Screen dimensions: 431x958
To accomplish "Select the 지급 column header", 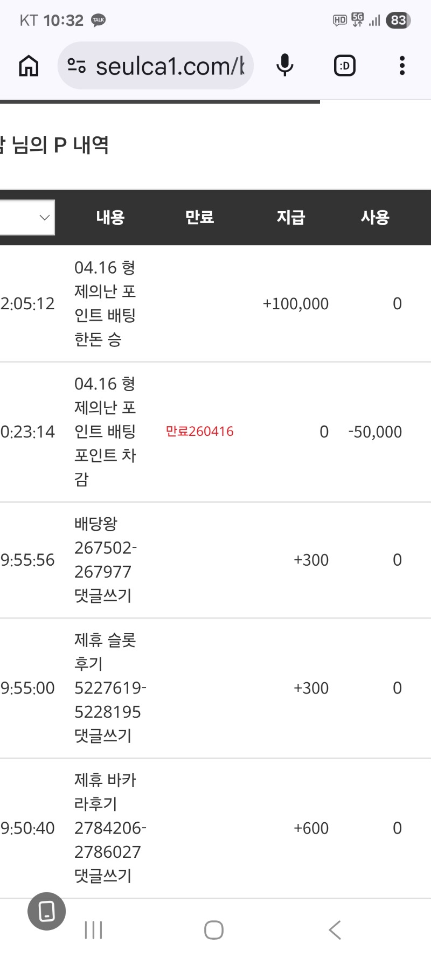I will 290,218.
